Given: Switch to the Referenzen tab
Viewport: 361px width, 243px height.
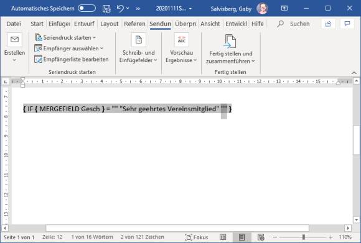Looking at the screenshot, I should 134,24.
